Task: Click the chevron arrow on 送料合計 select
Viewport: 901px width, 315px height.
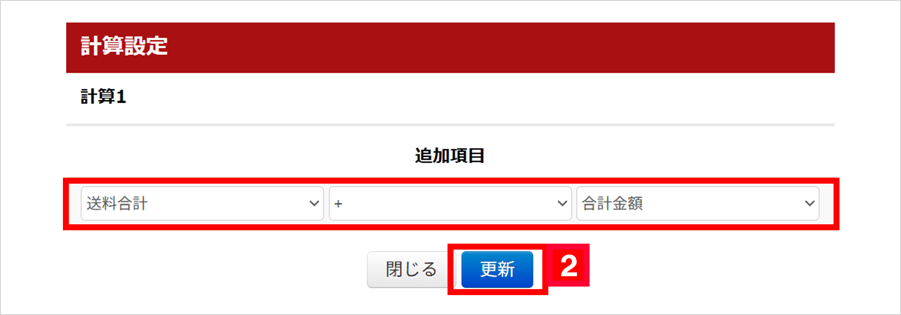Action: (314, 203)
